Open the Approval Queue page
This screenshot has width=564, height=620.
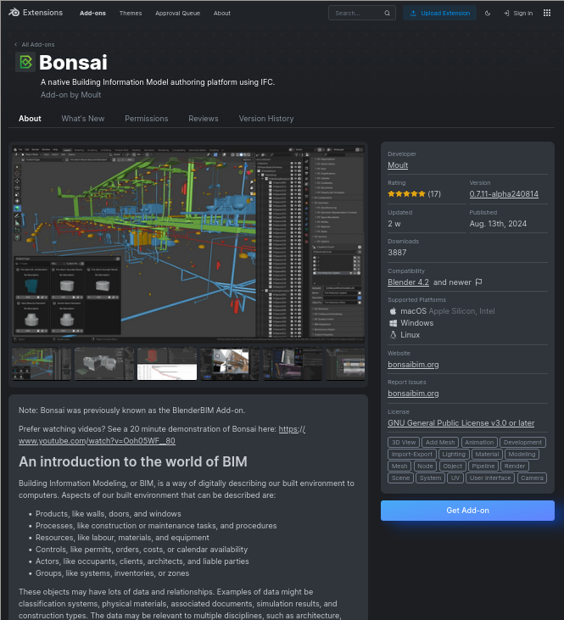(177, 13)
